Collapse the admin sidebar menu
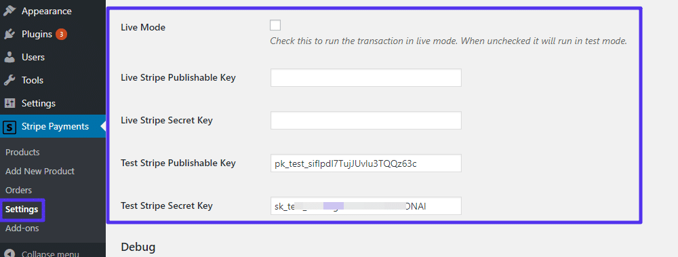The width and height of the screenshot is (678, 257). point(50,254)
